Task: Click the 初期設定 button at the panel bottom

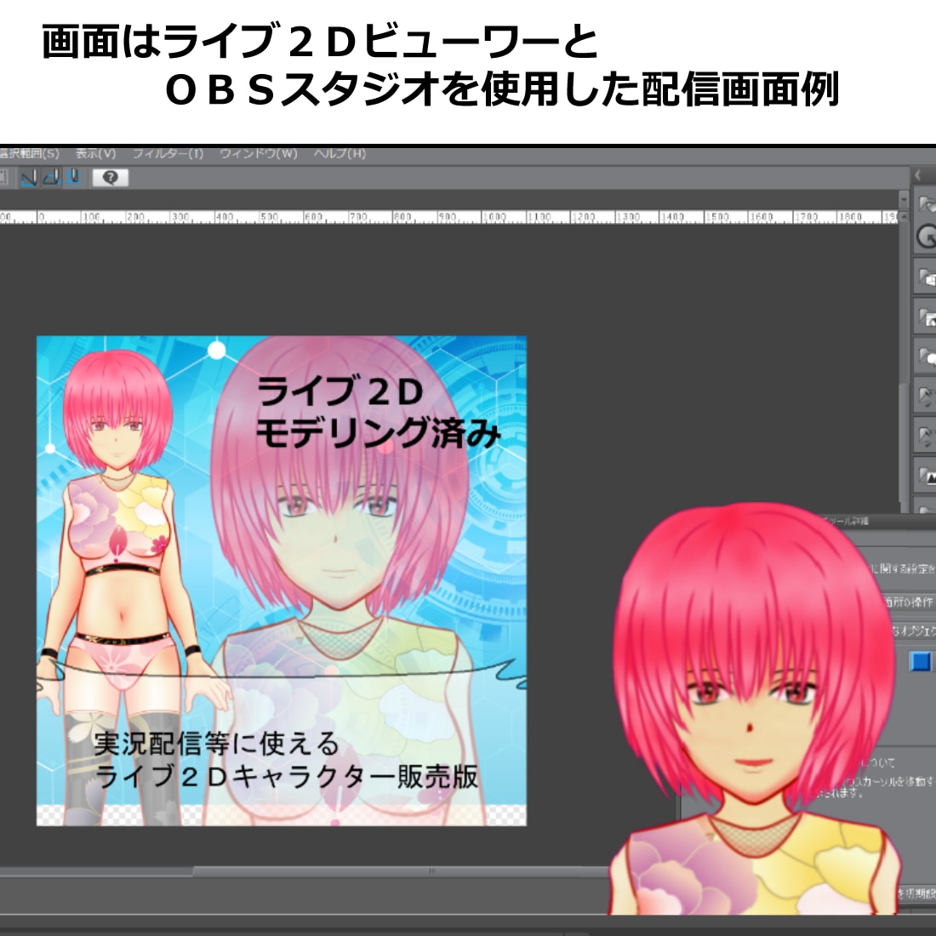Action: [917, 893]
